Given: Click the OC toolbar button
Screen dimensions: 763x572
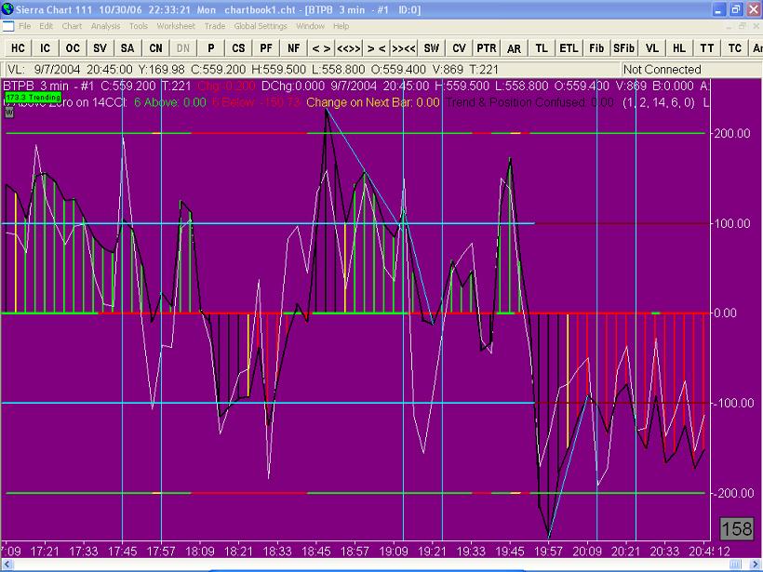Looking at the screenshot, I should [73, 48].
